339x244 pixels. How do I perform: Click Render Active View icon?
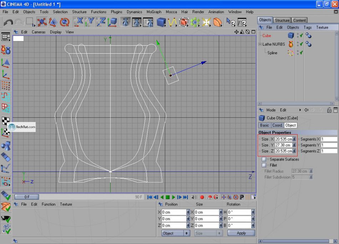pos(126,22)
